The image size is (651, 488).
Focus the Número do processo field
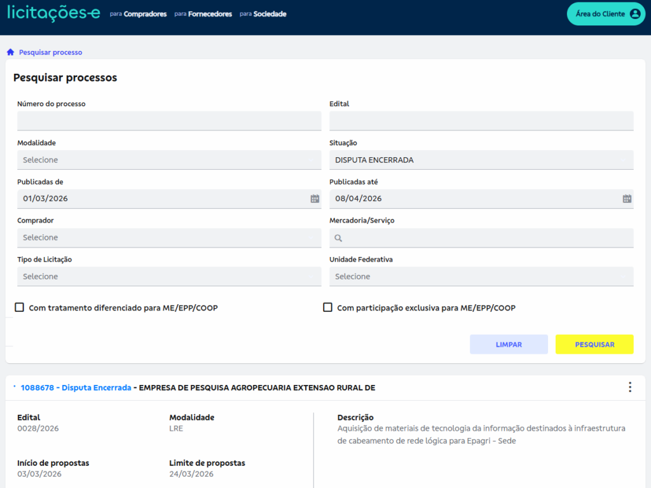168,121
